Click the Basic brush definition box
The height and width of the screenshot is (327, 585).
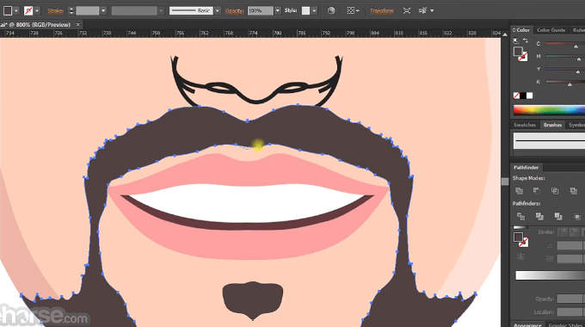pos(191,11)
